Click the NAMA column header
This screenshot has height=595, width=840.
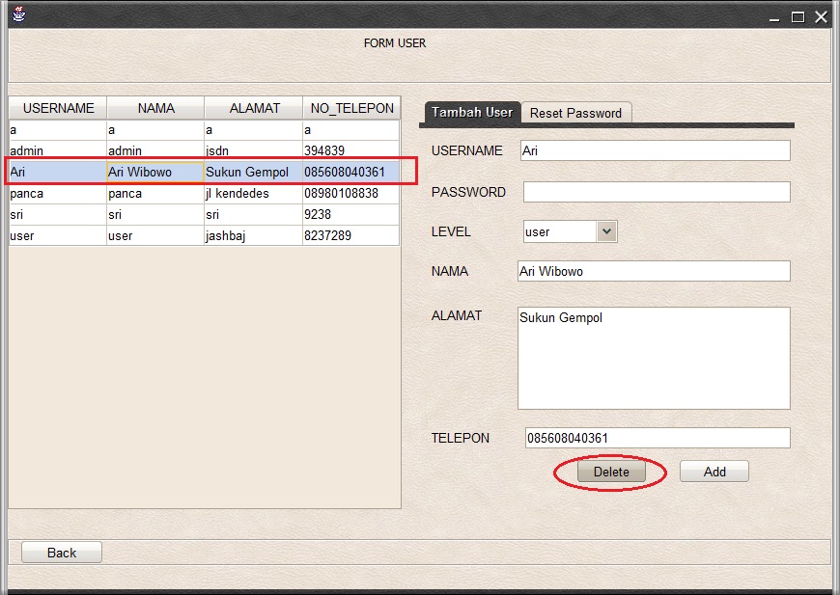point(154,108)
